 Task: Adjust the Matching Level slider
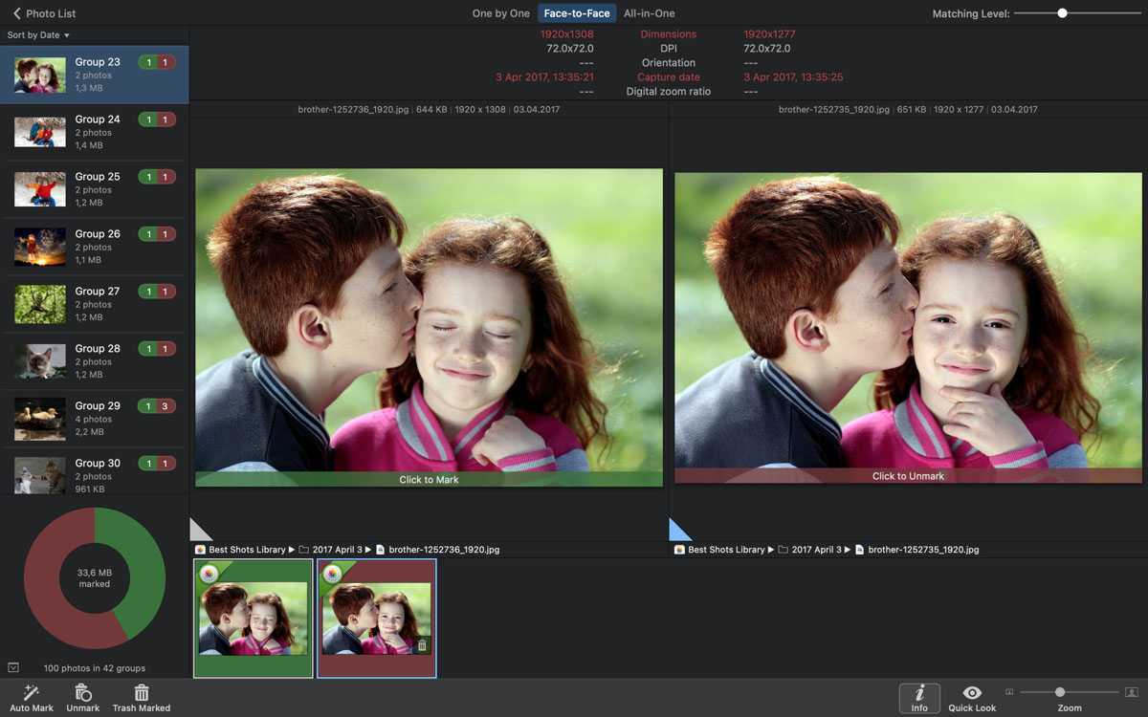click(1062, 14)
